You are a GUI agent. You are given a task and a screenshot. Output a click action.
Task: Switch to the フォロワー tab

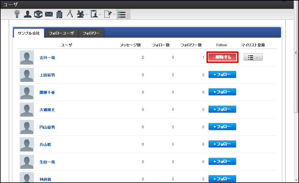pos(91,33)
